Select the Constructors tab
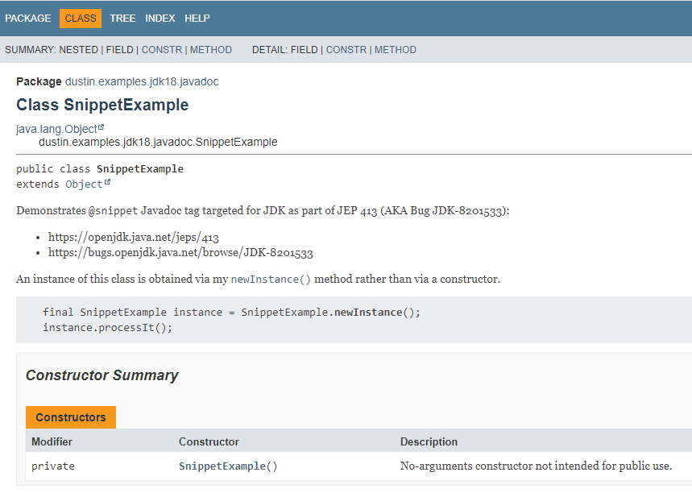This screenshot has height=493, width=692. tap(71, 417)
